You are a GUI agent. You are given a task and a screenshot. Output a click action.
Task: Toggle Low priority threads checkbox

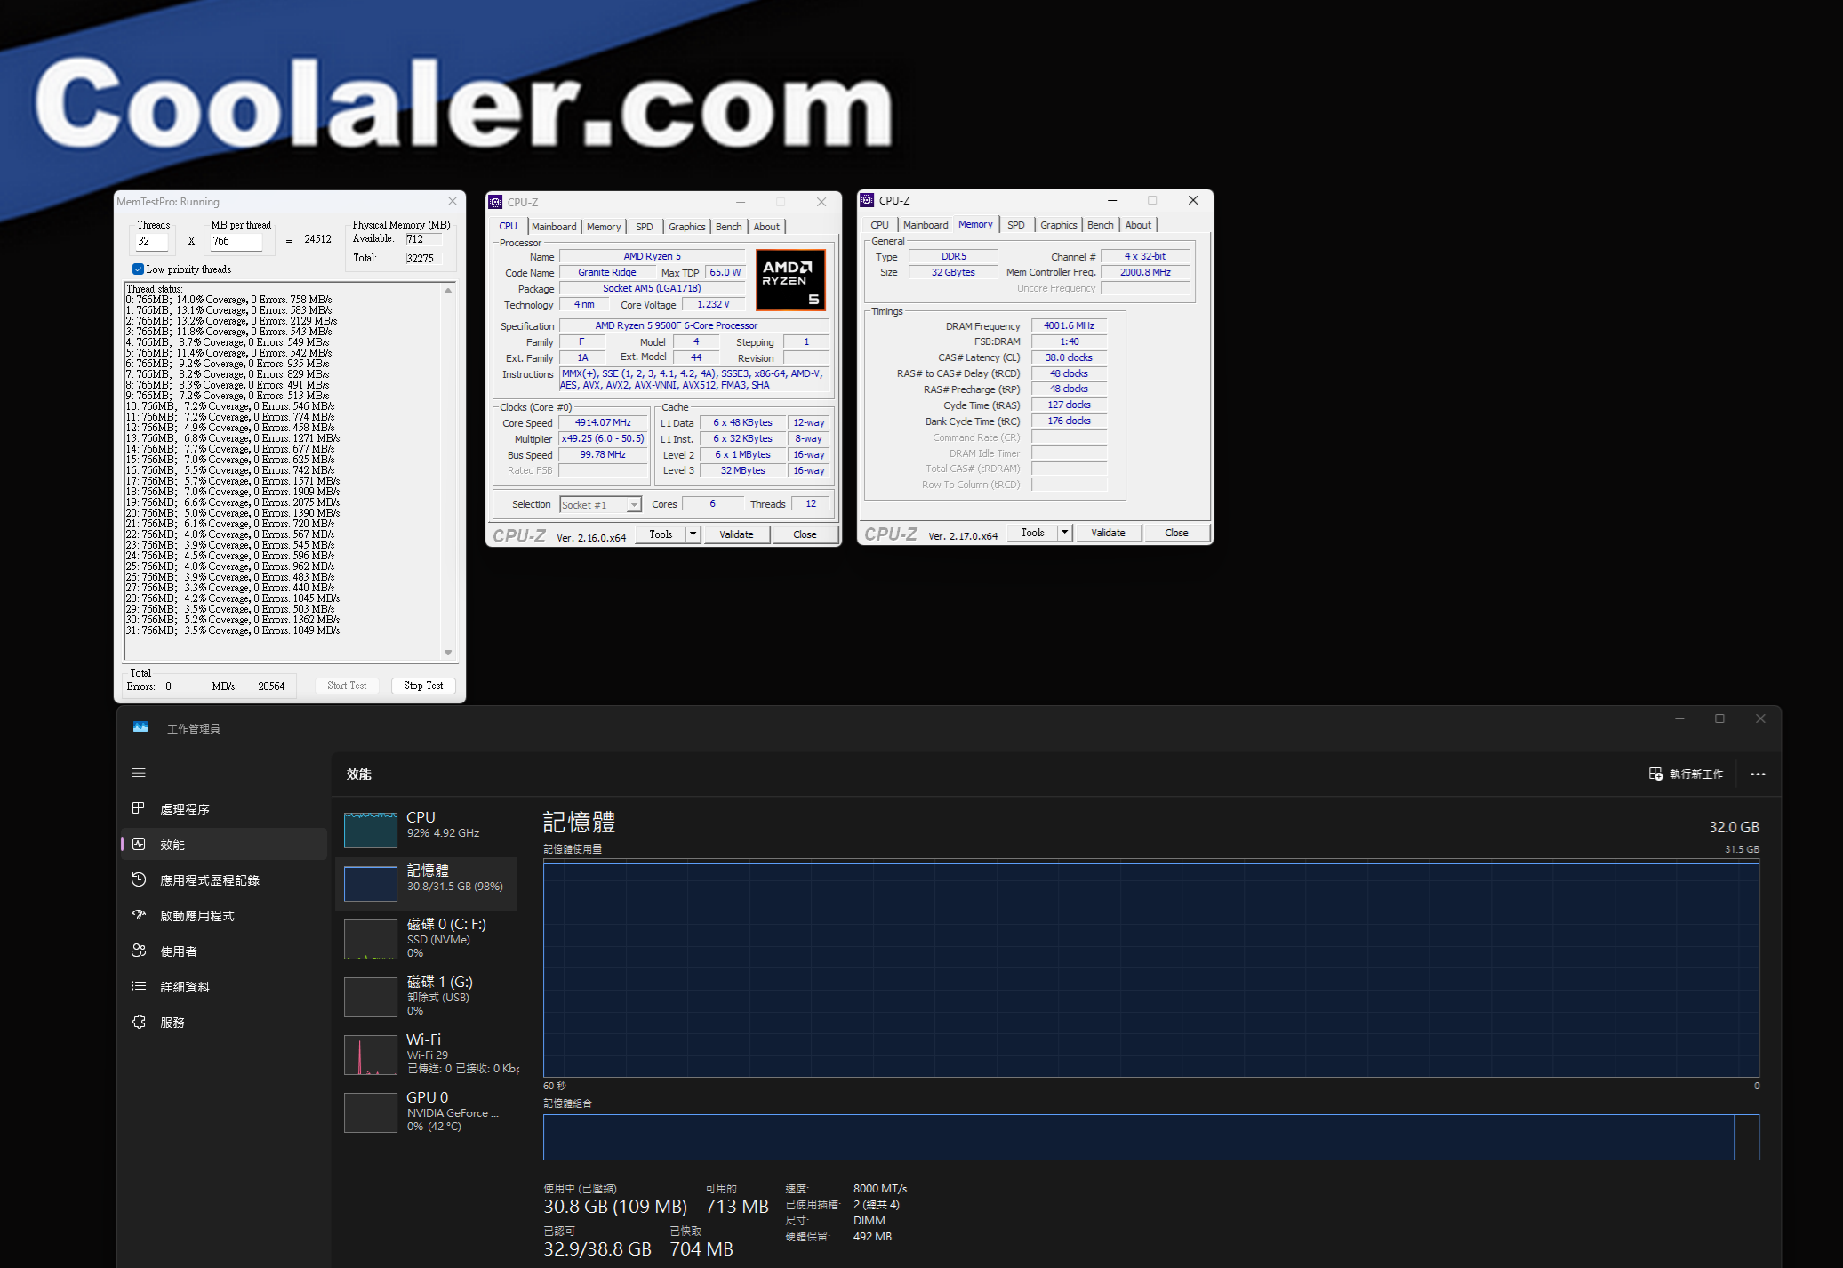138,269
